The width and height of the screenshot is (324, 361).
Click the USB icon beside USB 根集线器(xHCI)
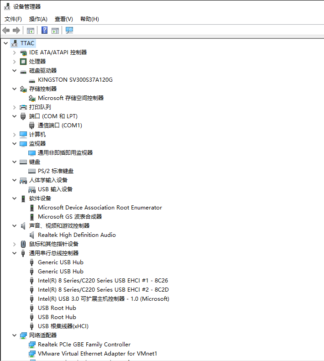click(32, 326)
